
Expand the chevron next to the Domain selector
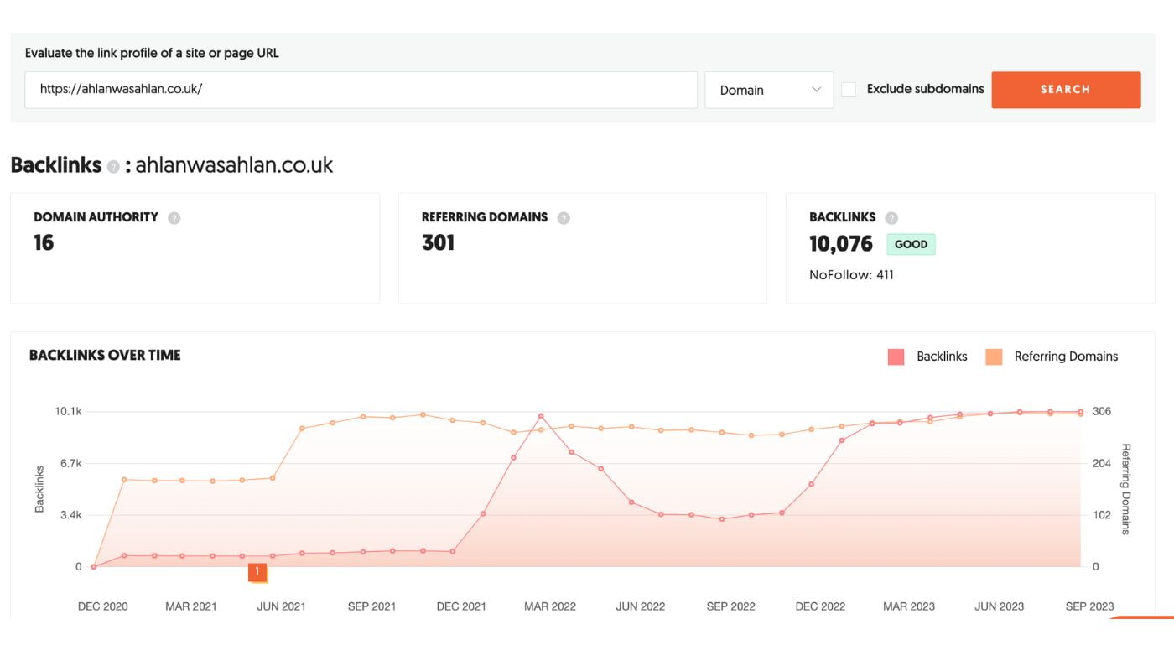(x=817, y=90)
